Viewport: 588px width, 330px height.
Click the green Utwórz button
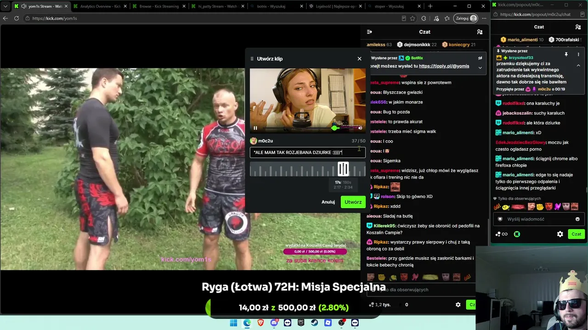353,202
